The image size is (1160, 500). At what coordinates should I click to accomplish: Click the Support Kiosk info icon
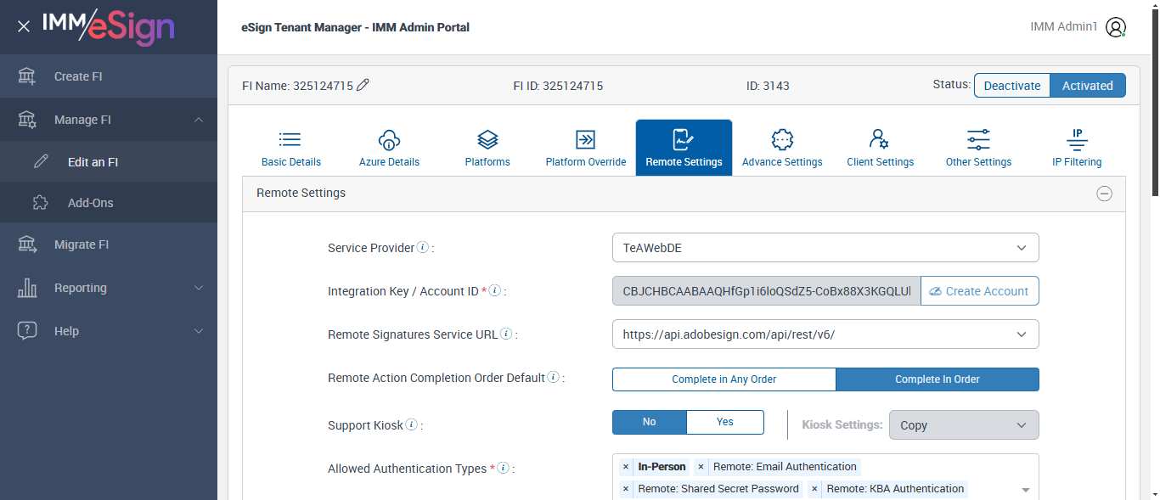(411, 424)
